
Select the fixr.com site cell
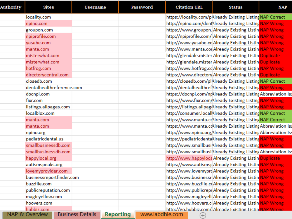[48, 100]
